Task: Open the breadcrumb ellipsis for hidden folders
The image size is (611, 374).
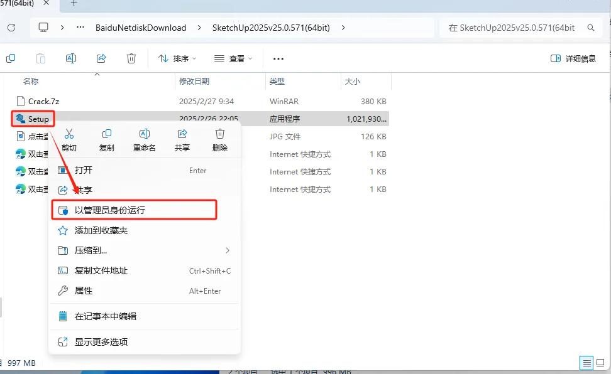Action: tap(80, 28)
